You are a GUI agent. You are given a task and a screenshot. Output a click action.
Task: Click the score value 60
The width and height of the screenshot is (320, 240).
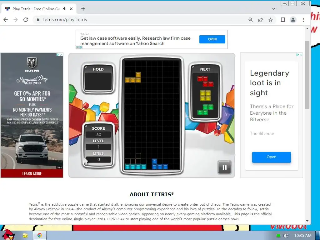(98, 134)
